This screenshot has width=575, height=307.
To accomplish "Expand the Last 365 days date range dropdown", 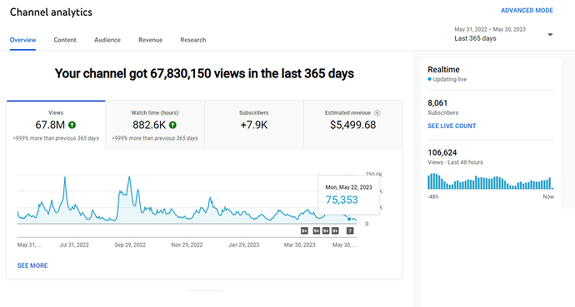I will [x=503, y=34].
